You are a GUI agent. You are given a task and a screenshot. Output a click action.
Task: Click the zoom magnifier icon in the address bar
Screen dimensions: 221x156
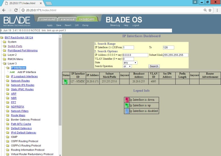point(205,10)
